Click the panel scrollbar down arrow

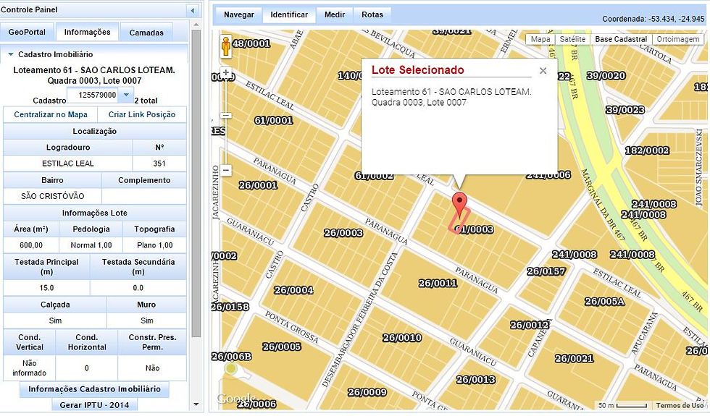pyautogui.click(x=196, y=404)
